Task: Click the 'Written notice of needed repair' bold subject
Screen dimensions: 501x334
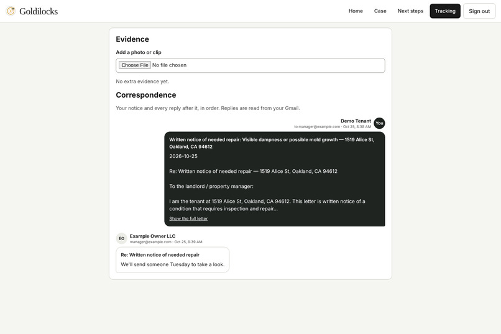Action: 272,143
